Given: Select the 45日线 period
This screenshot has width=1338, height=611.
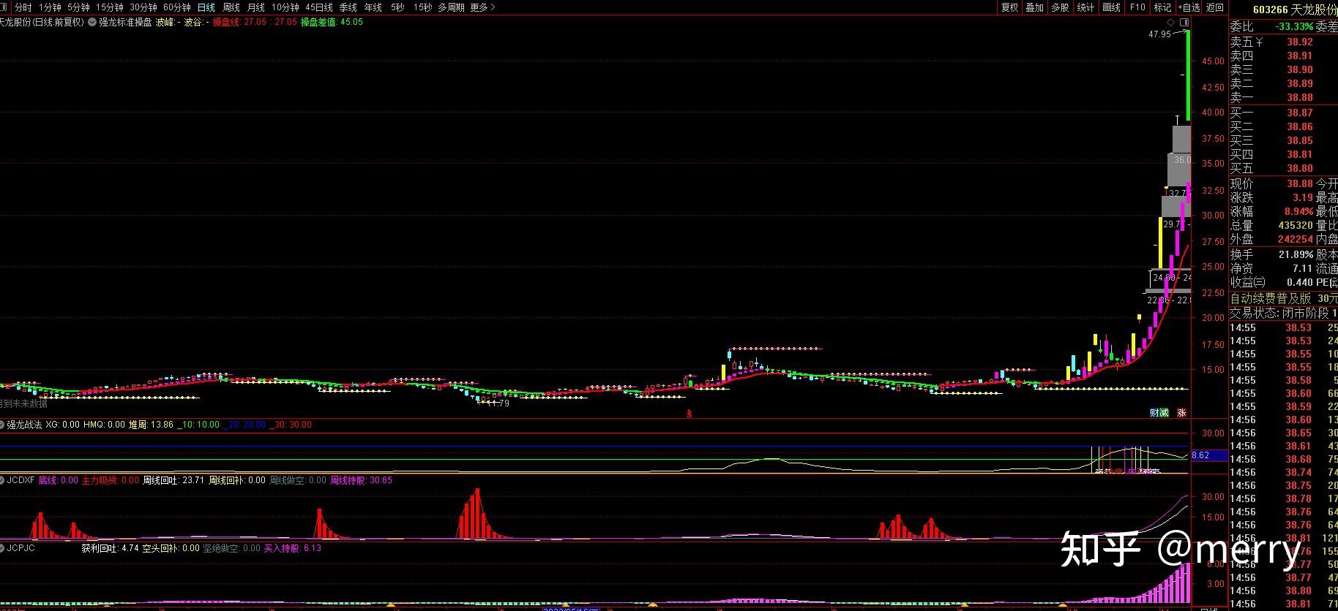Looking at the screenshot, I should 319,7.
